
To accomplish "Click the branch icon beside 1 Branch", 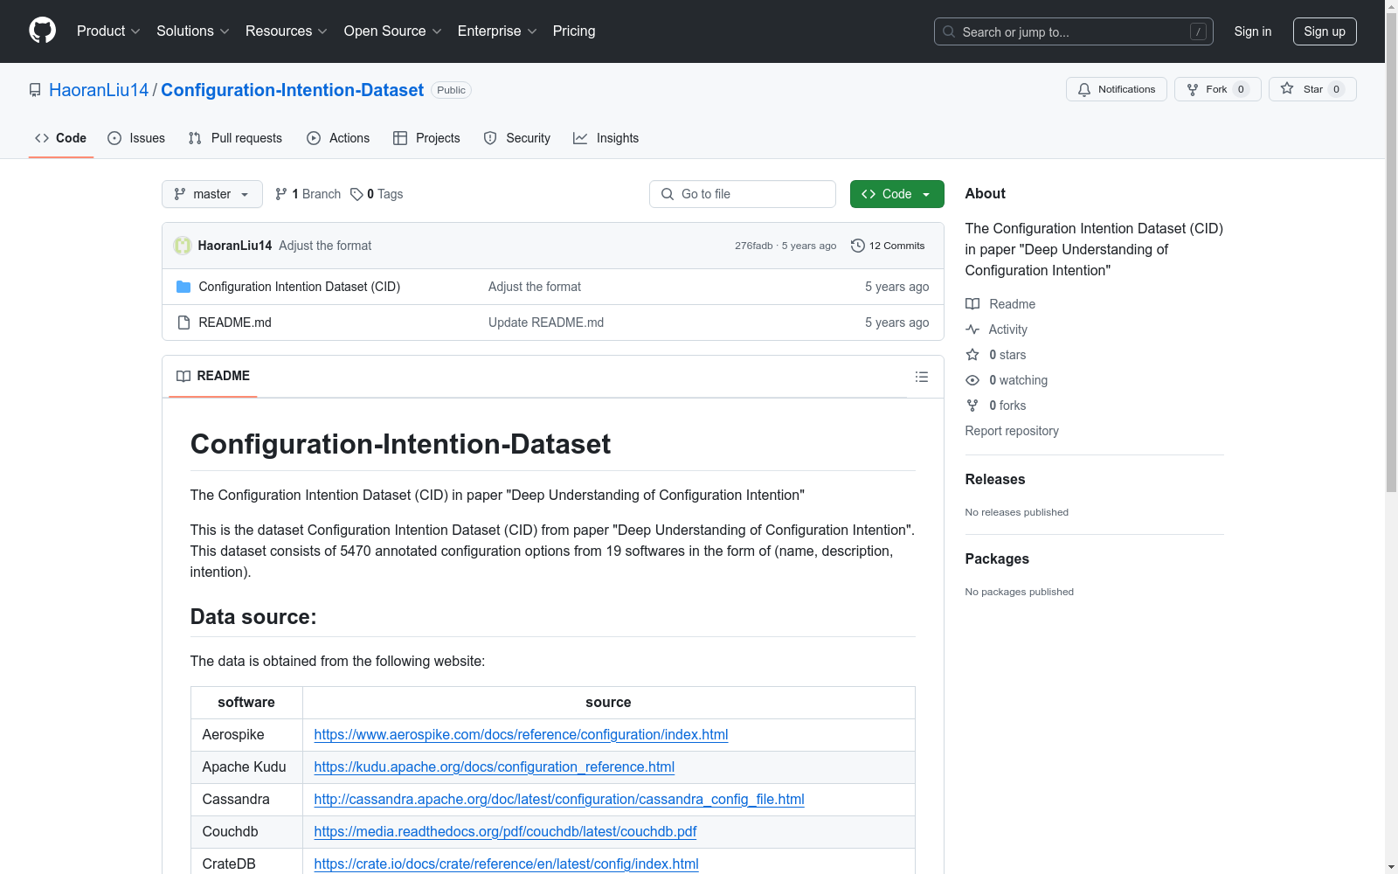I will (281, 194).
